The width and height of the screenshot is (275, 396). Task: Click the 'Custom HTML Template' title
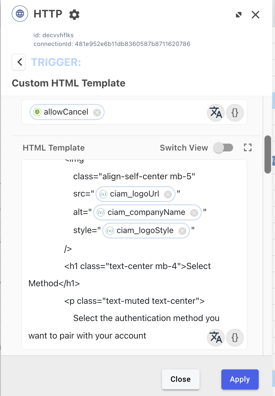[68, 83]
